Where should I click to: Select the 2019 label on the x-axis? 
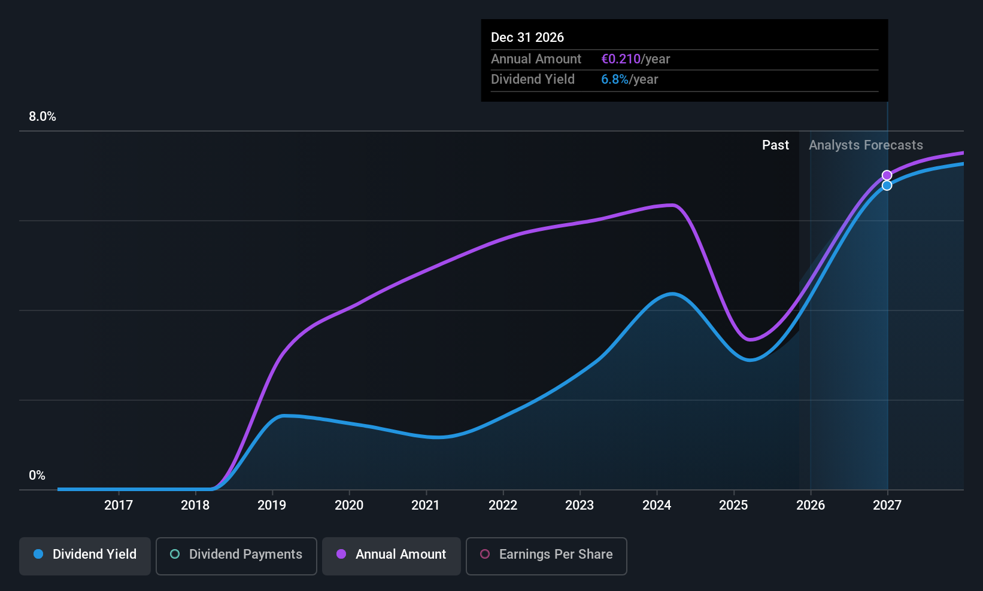pos(272,505)
